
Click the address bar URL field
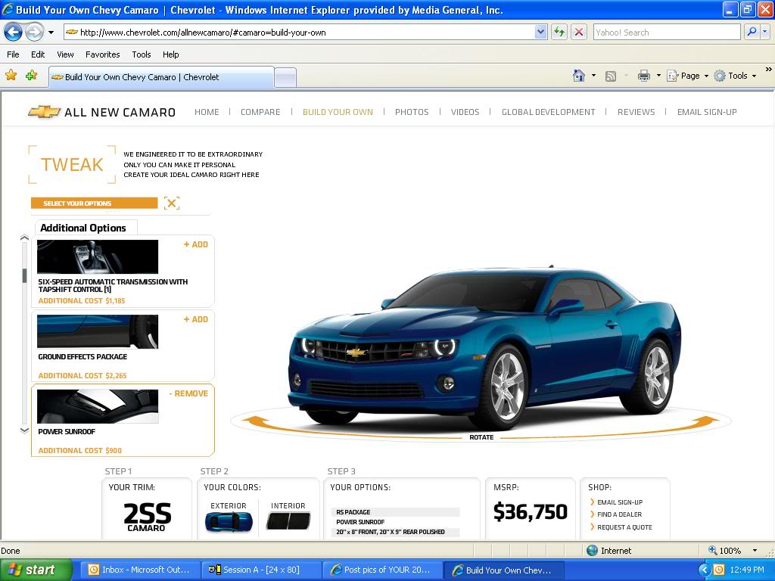click(x=299, y=33)
